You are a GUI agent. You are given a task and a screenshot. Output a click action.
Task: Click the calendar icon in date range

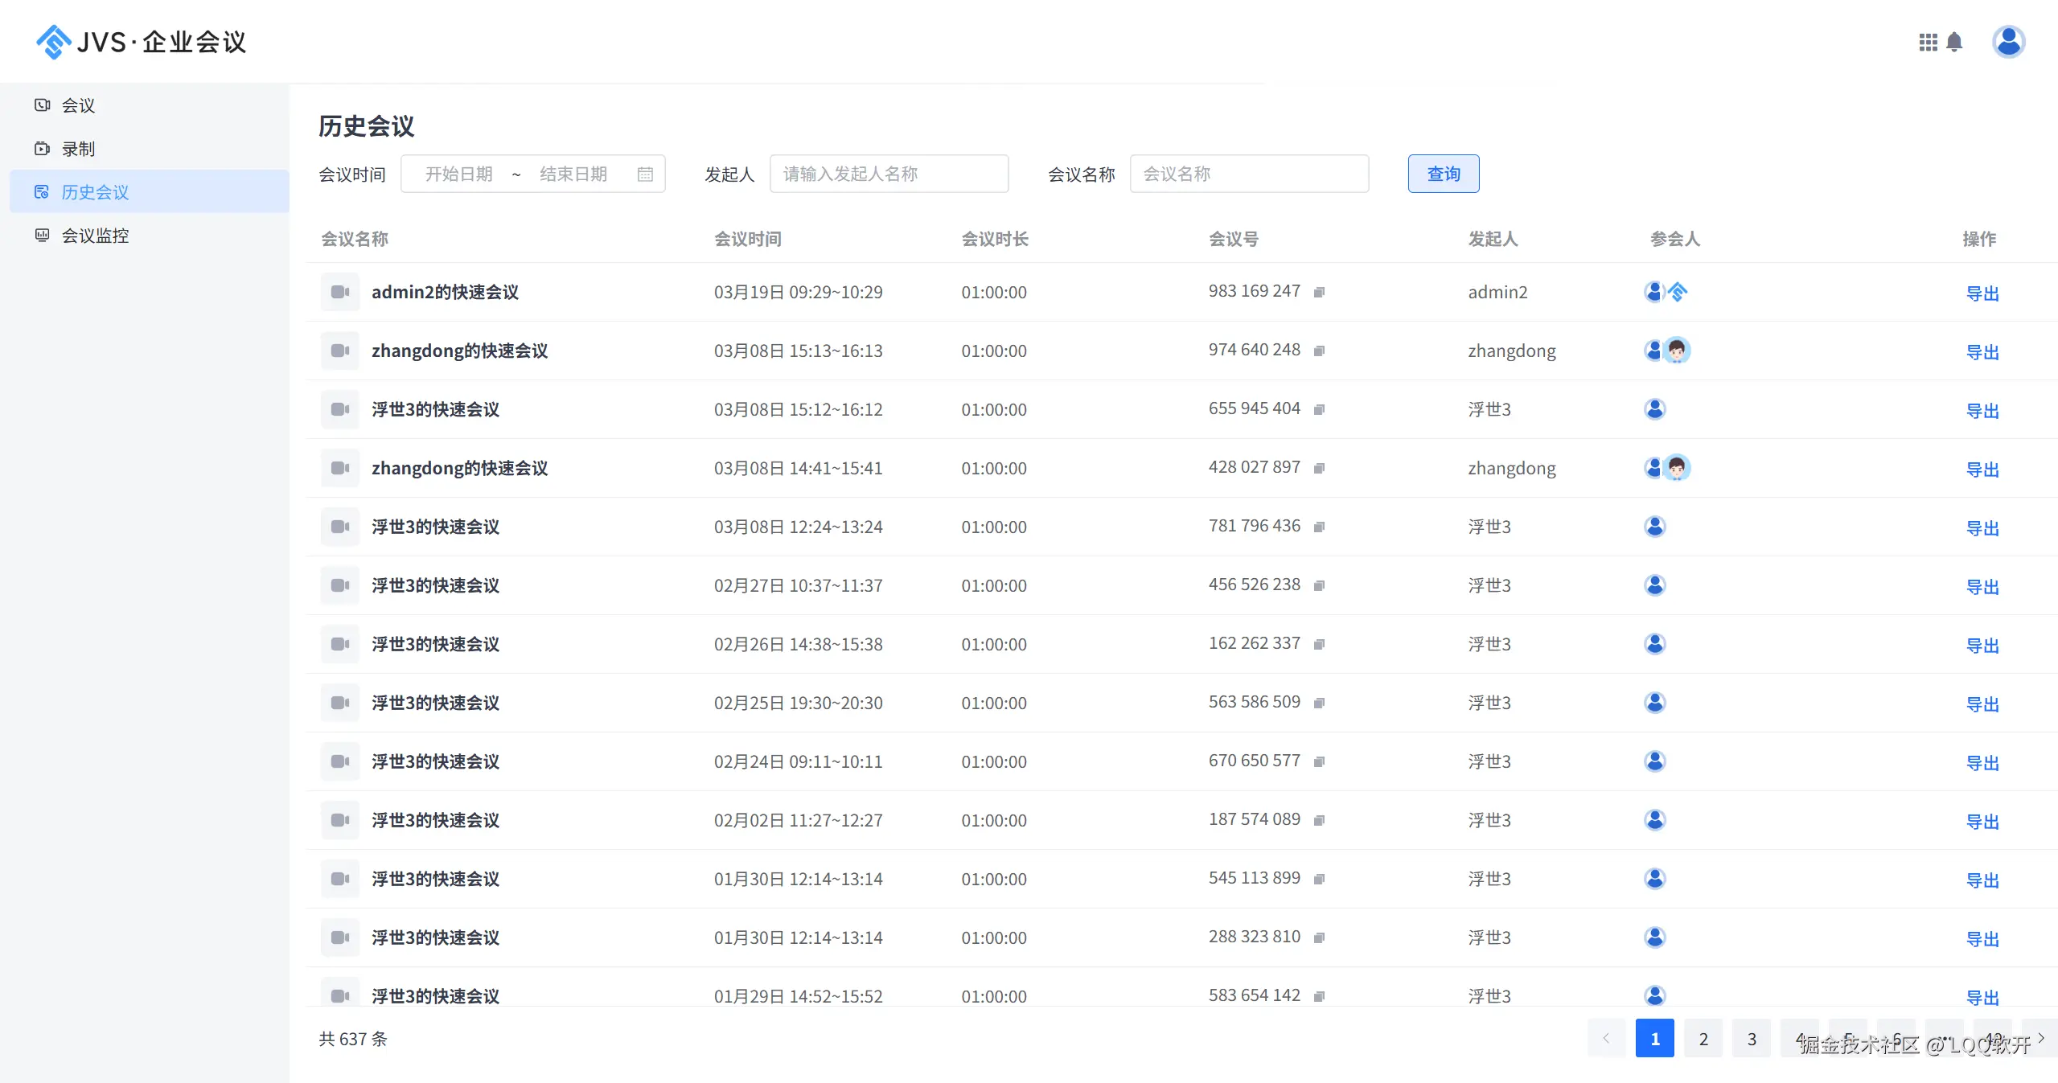(x=645, y=174)
